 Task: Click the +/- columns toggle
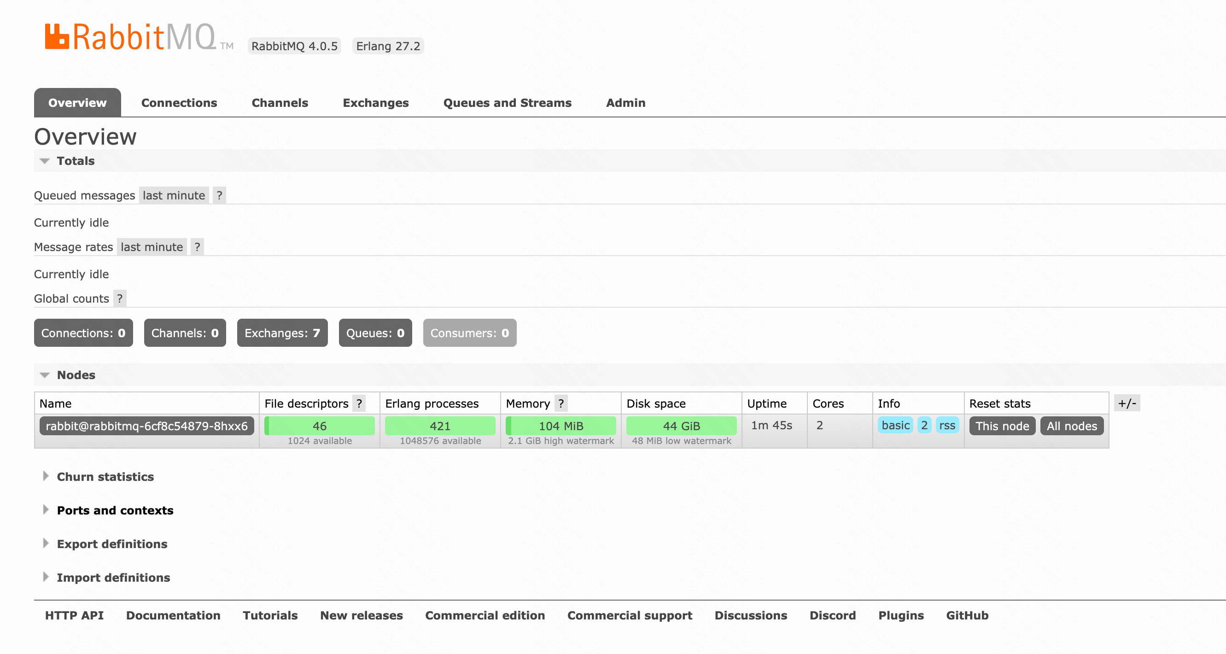pos(1127,403)
